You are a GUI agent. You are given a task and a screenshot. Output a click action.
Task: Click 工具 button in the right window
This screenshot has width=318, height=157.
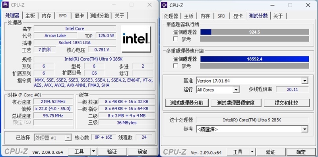click(238, 152)
